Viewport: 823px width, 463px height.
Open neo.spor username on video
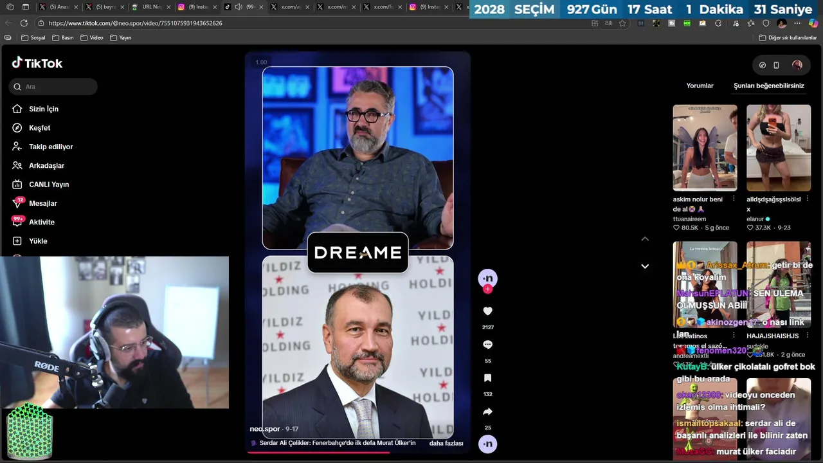(x=265, y=429)
